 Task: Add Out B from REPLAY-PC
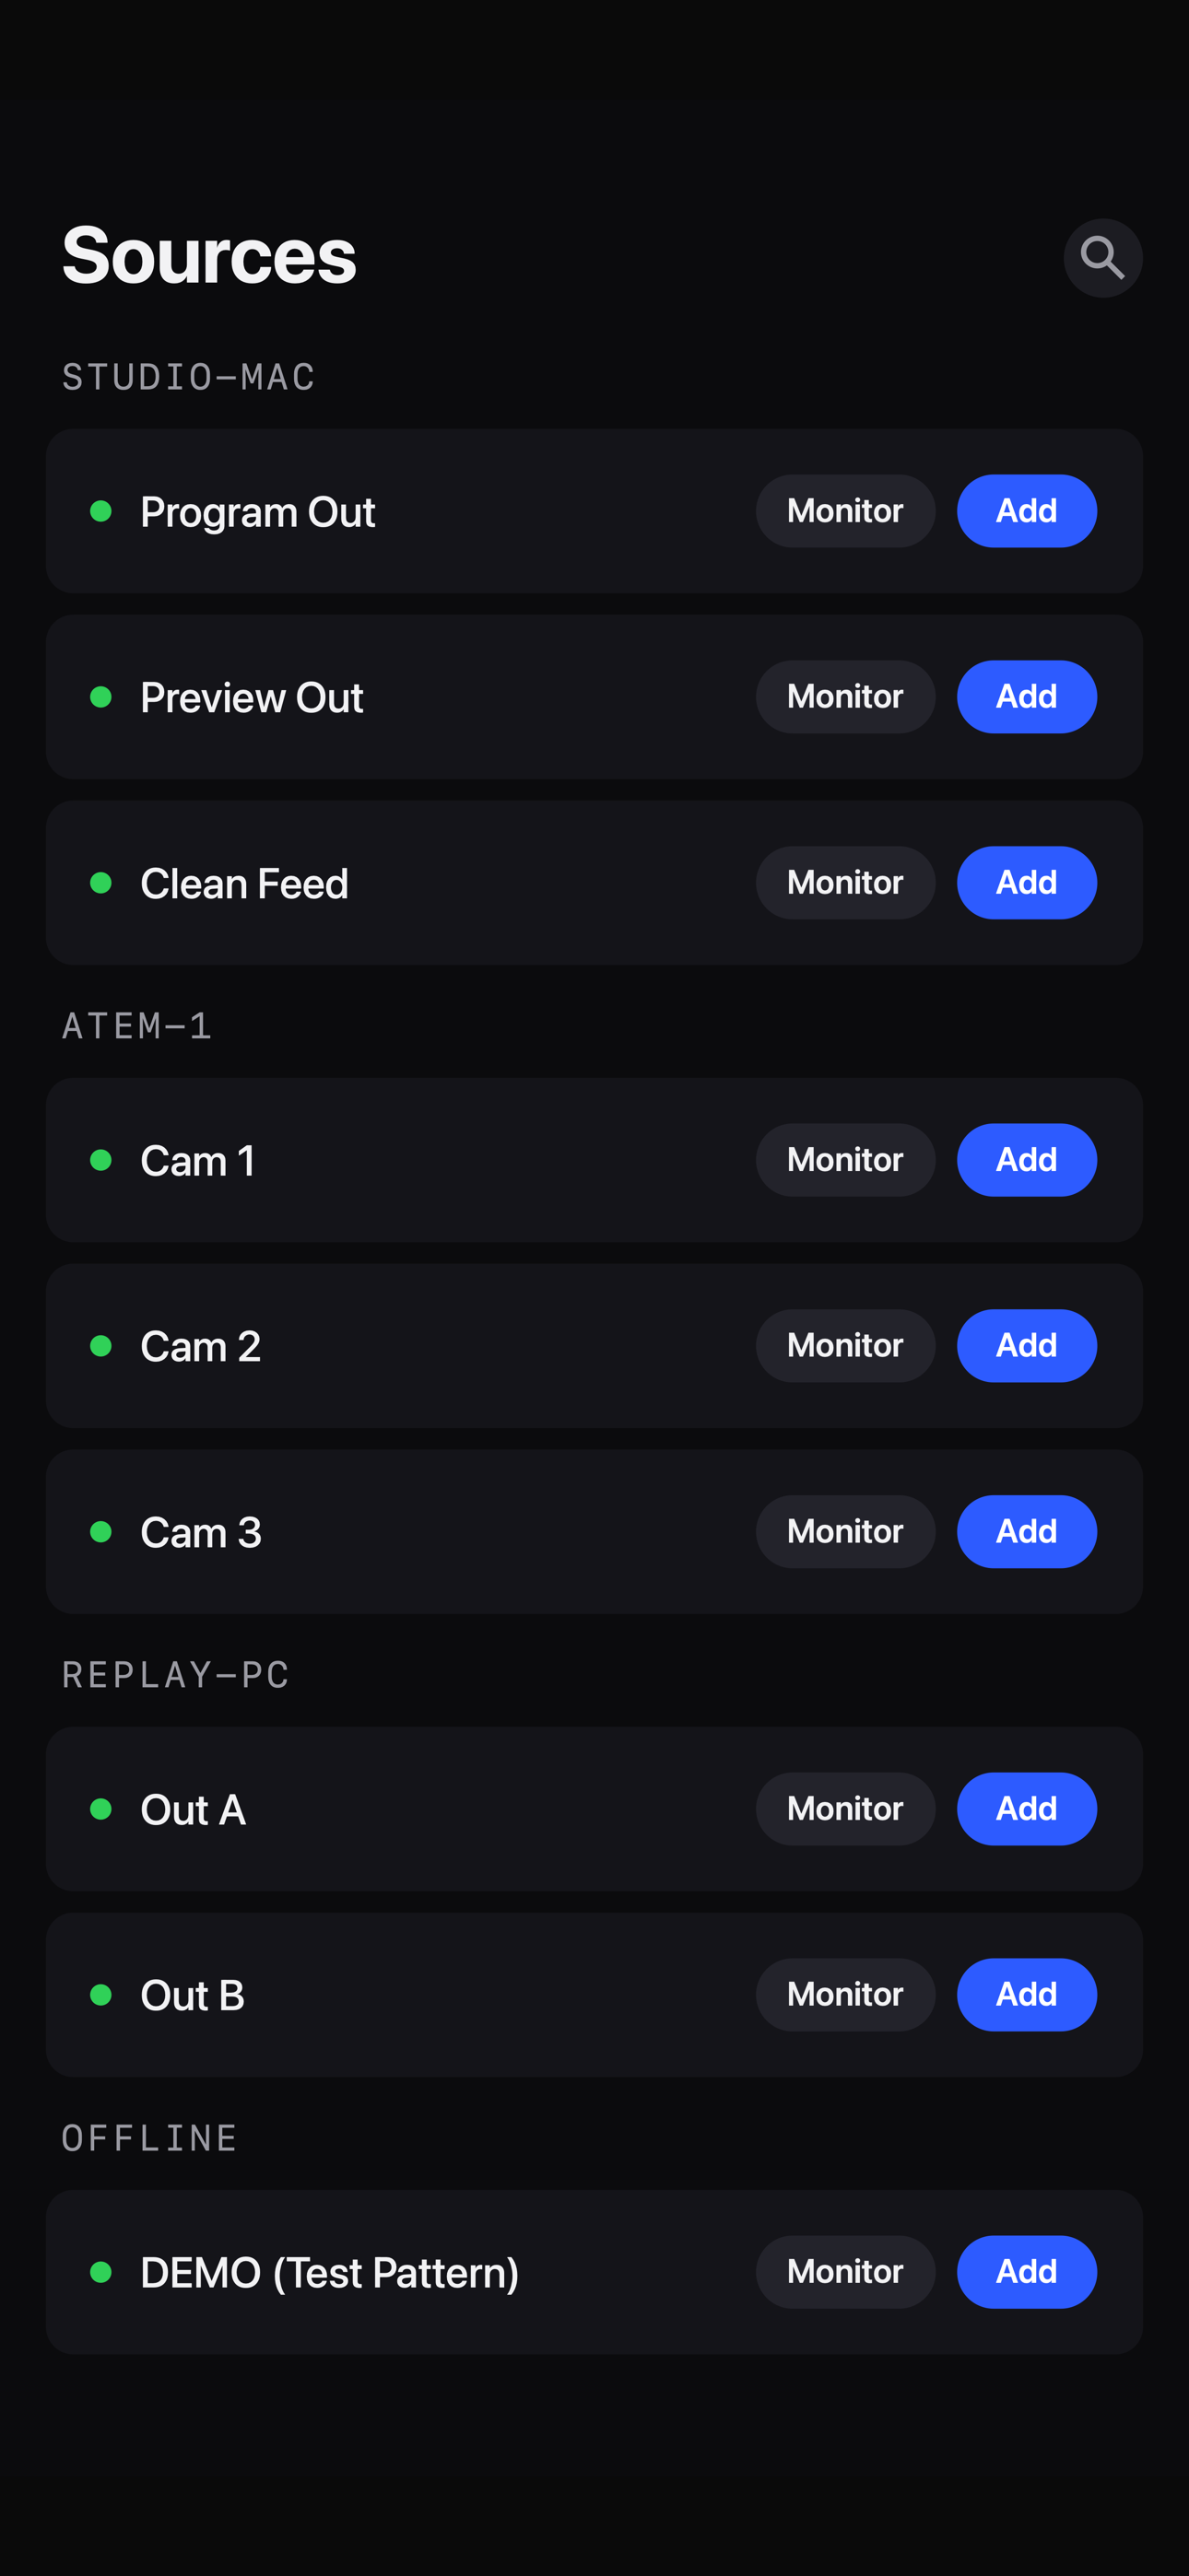pos(1026,1994)
